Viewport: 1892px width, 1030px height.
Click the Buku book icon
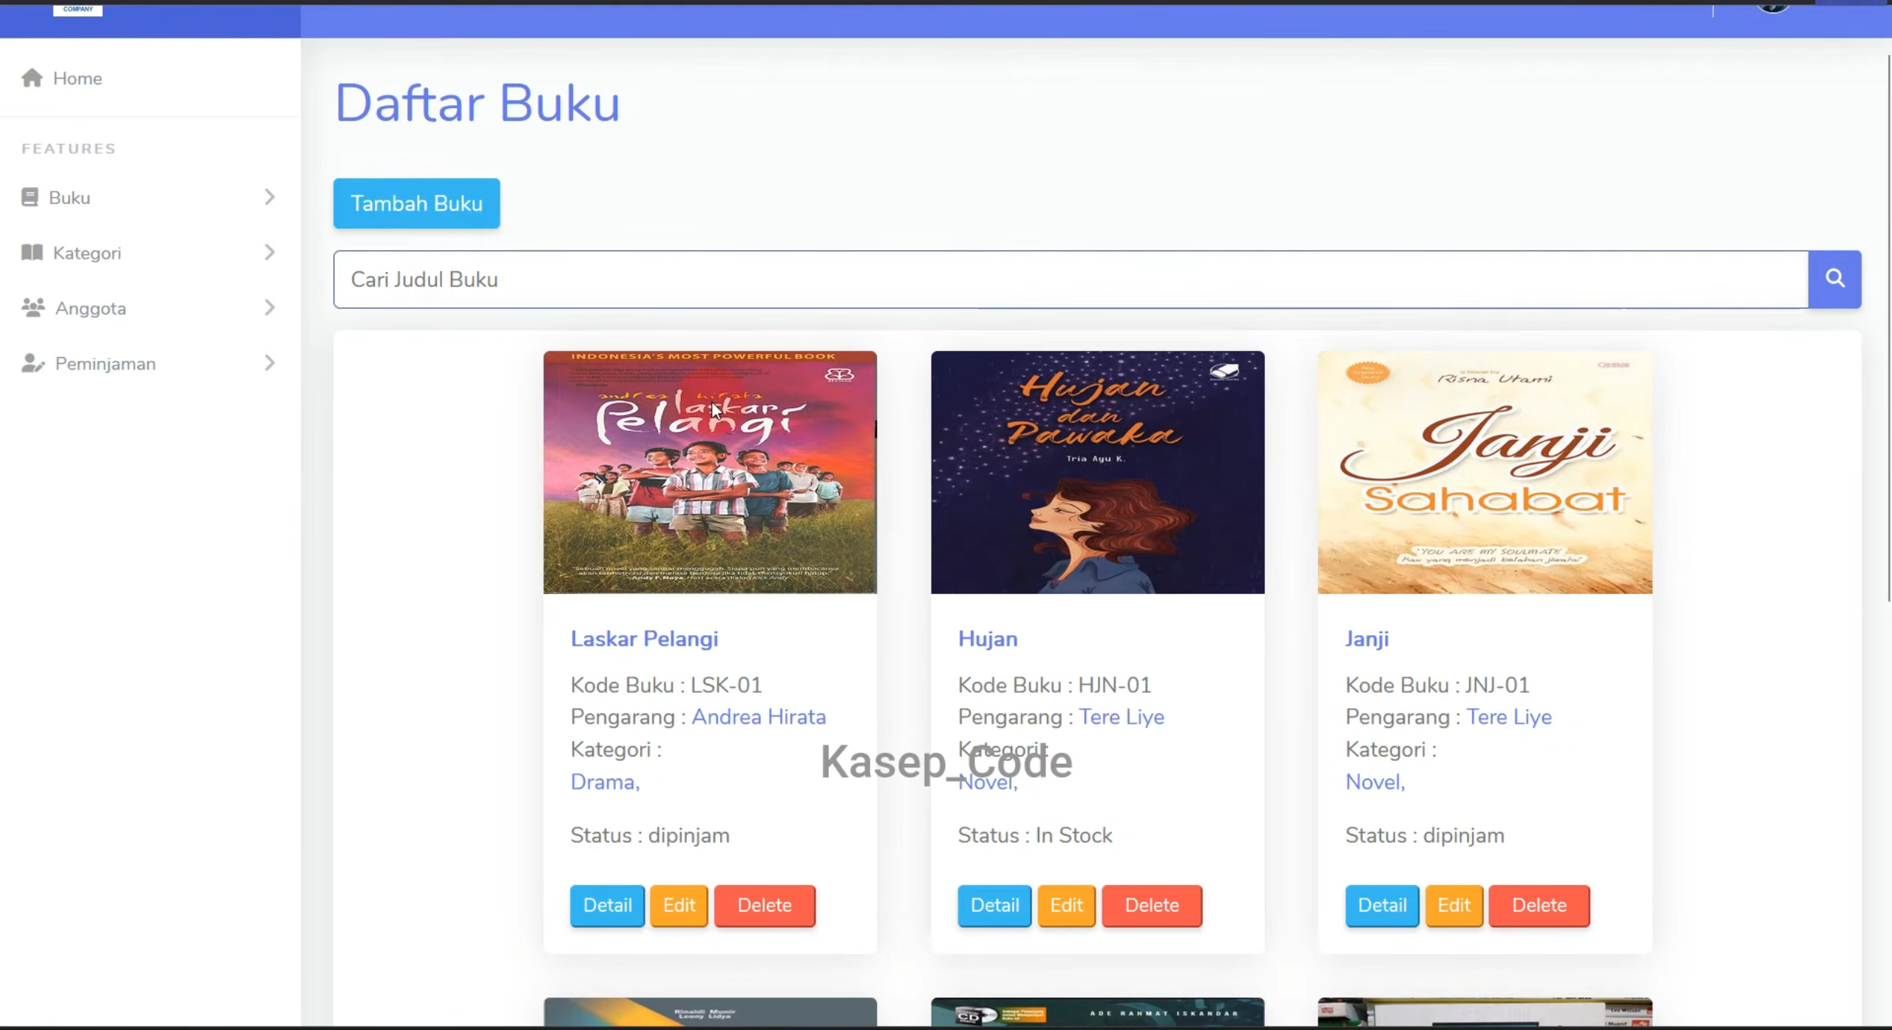tap(30, 197)
